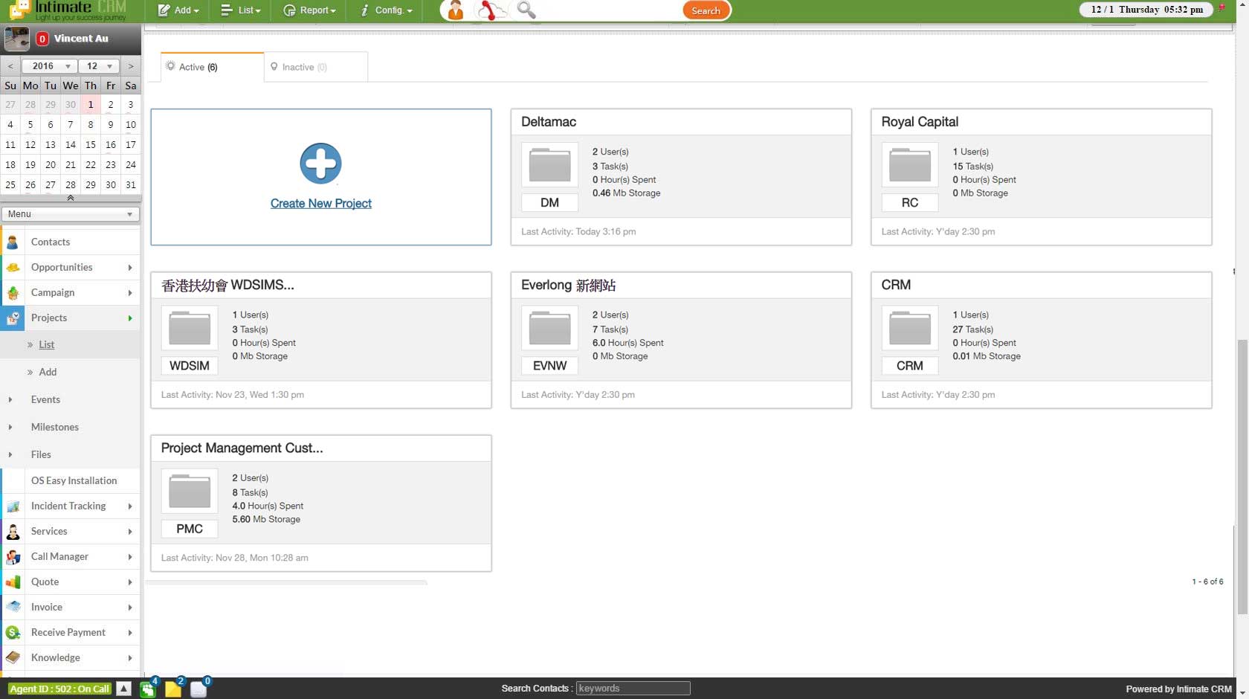Open the List dropdown menu
Image resolution: width=1249 pixels, height=699 pixels.
241,10
